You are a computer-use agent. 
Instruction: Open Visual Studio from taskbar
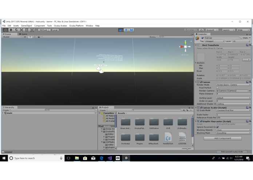tap(110, 158)
